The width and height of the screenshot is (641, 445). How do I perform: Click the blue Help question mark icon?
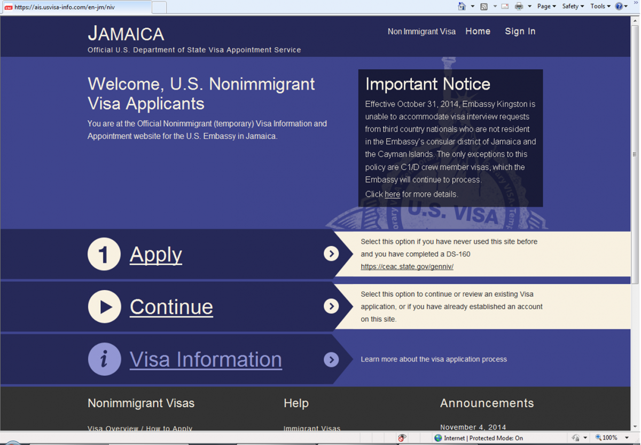point(619,6)
